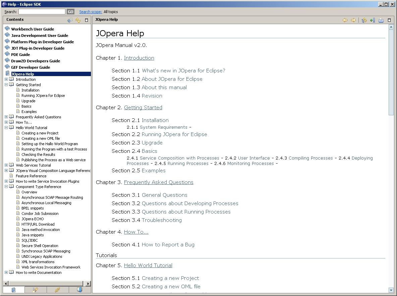Screen dimensions: 397x296
Task: Maximize the Contents pane
Action: point(87,20)
